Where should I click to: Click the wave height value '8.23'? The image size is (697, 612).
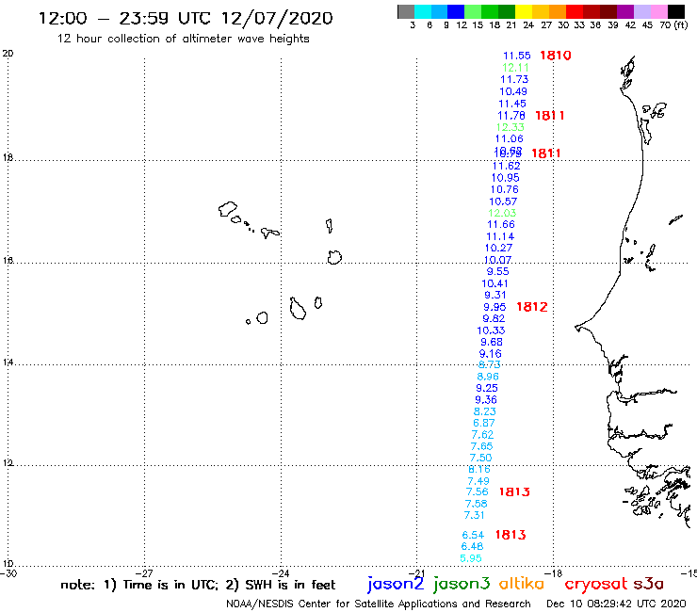[x=484, y=411]
